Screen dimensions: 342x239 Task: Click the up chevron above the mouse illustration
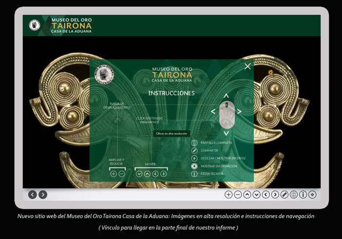tap(226, 95)
